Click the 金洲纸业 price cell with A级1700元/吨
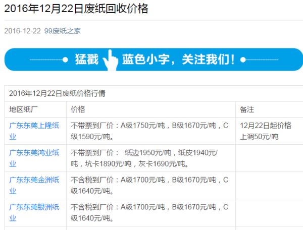This screenshot has width=303, height=230. (150, 186)
